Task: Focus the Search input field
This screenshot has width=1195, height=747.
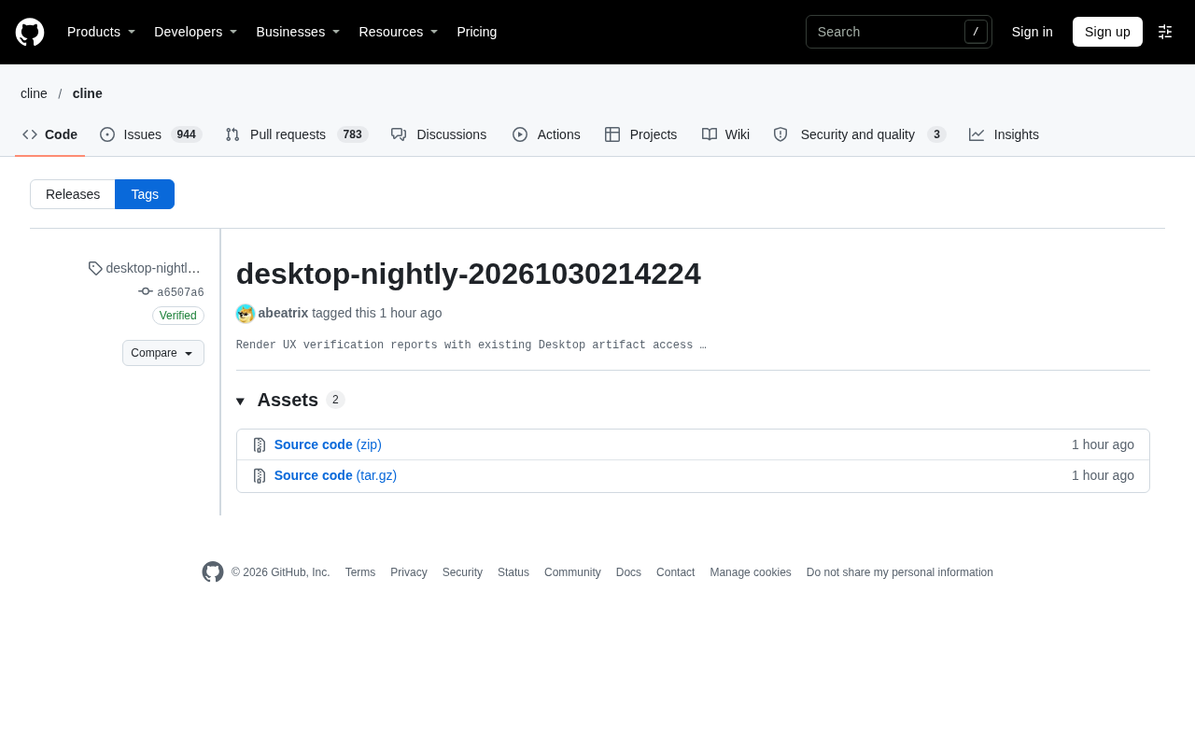Action: point(898,32)
